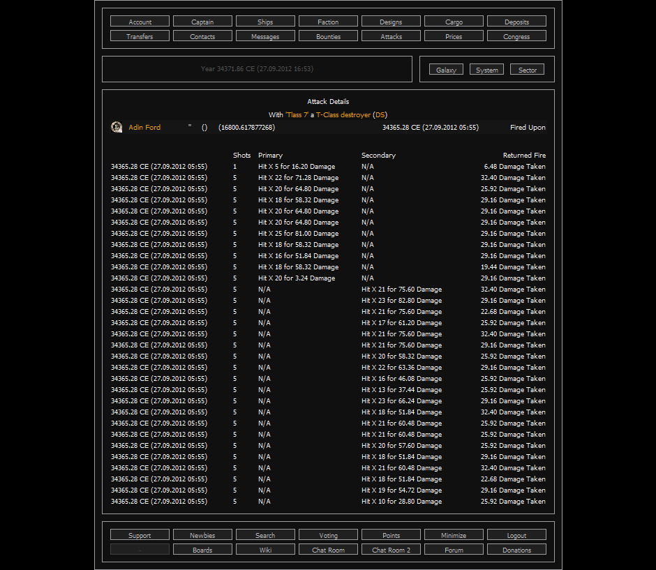
Task: Open the Attacks page
Action: coord(391,36)
